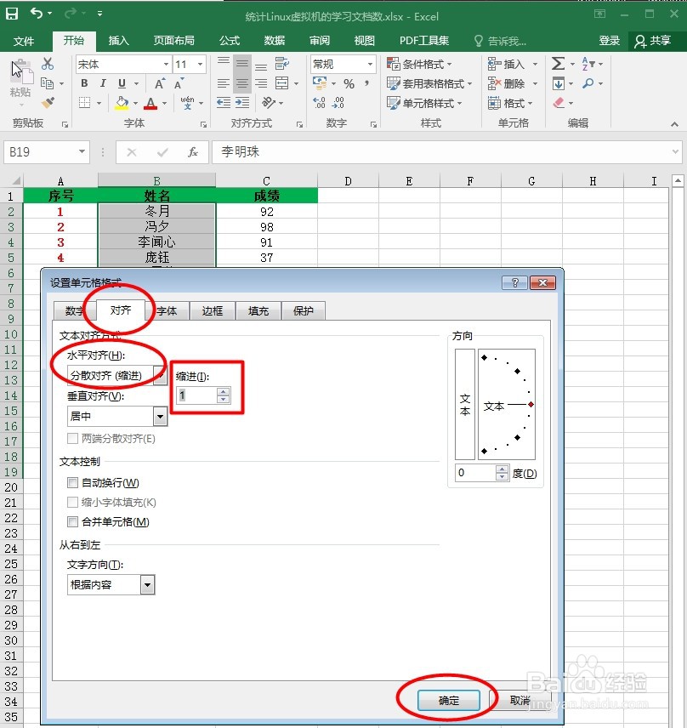The height and width of the screenshot is (728, 687).
Task: Open the font size 11 dropdown
Action: tap(200, 64)
